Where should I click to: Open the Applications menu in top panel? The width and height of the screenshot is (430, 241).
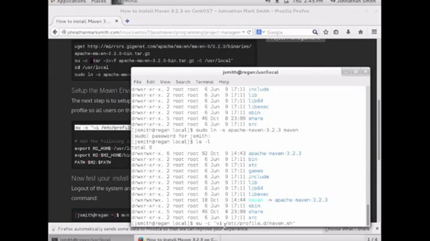pos(71,2)
